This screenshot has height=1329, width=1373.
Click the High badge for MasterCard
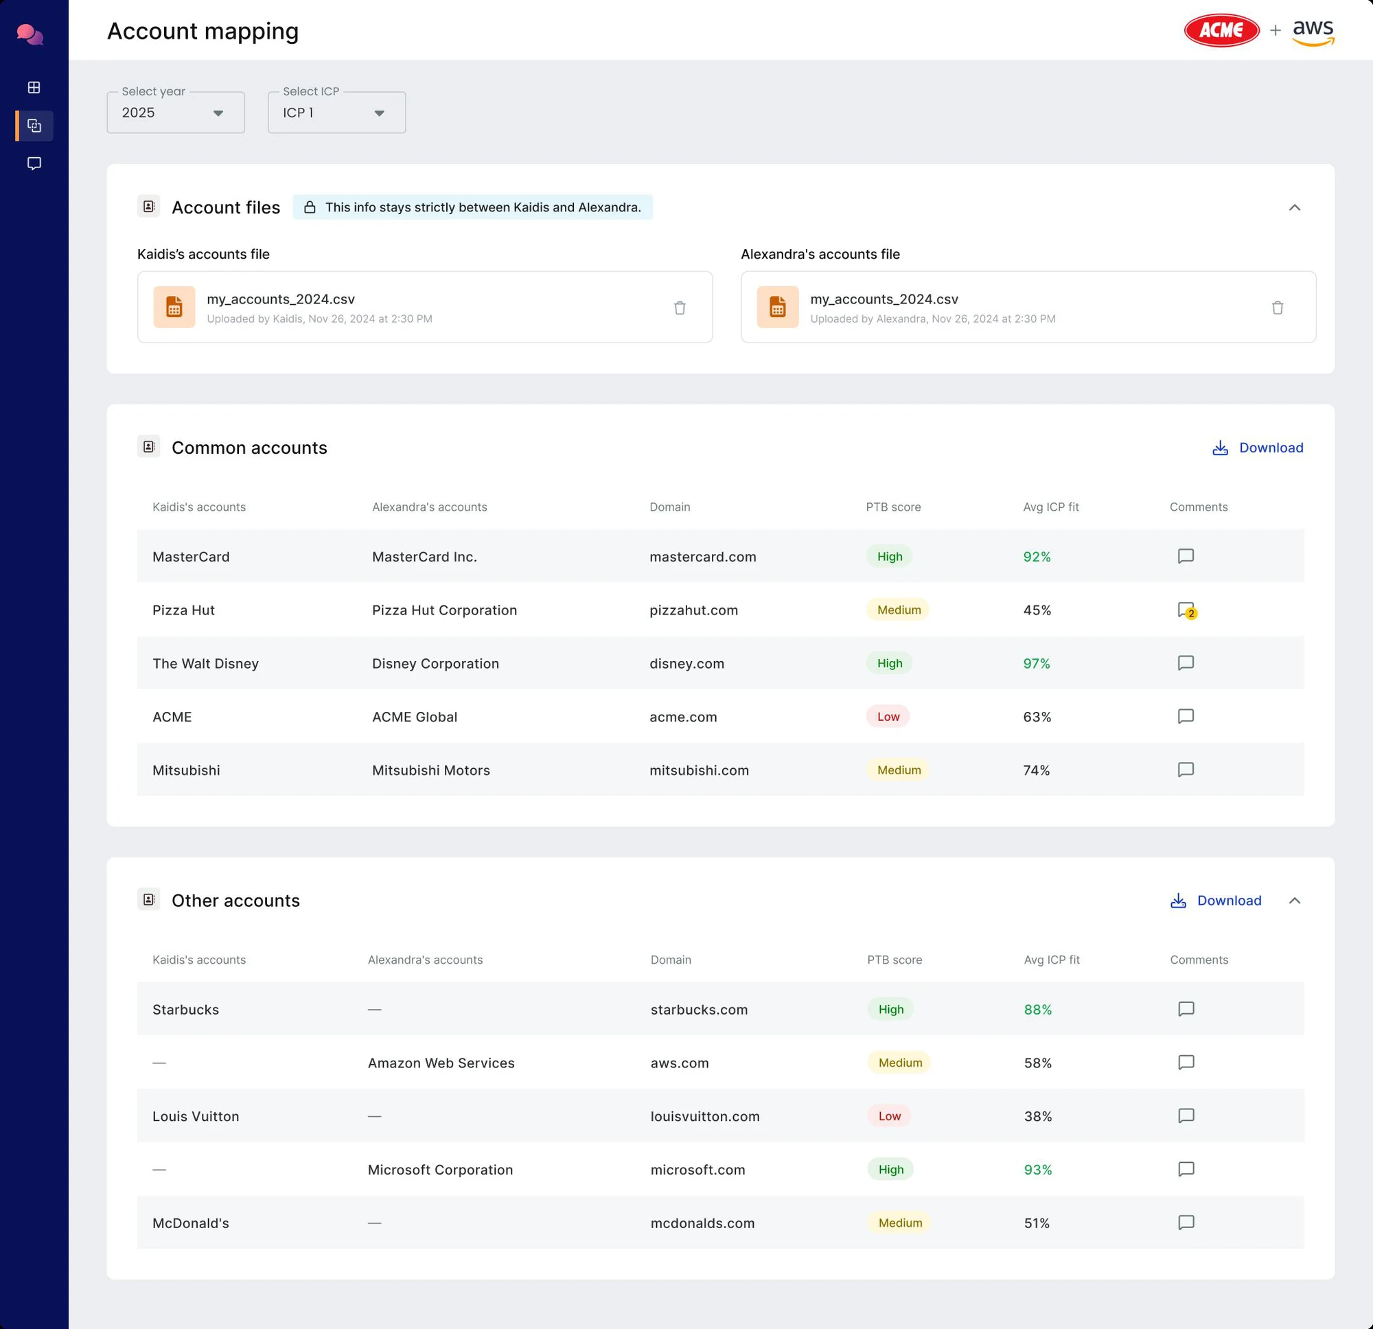(890, 556)
